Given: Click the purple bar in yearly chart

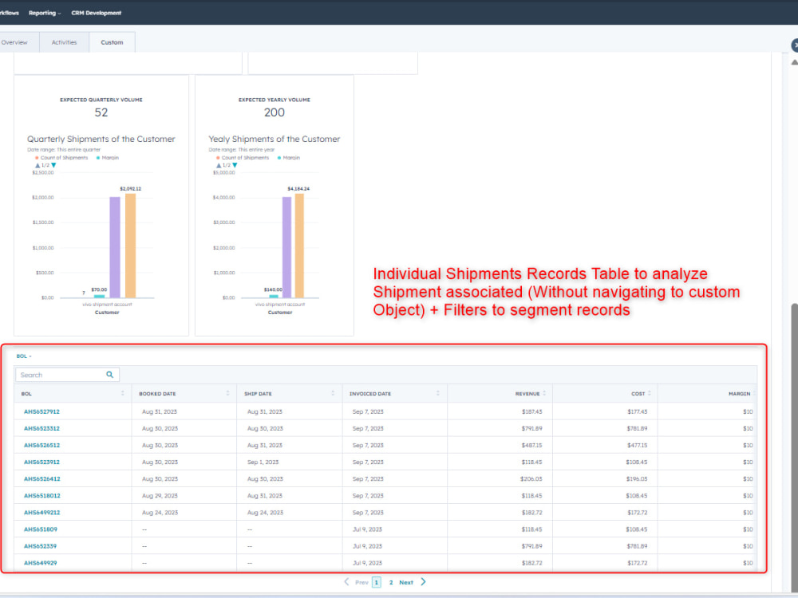Looking at the screenshot, I should pos(286,247).
